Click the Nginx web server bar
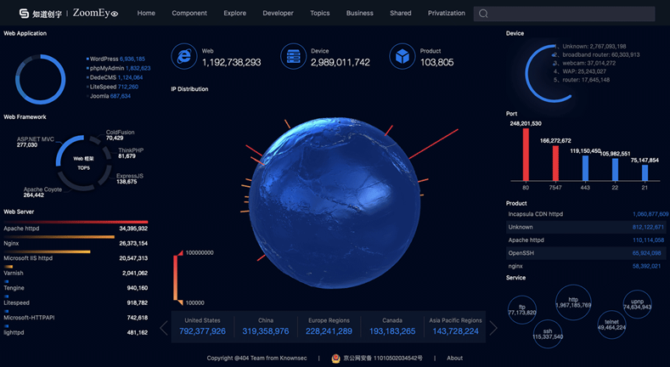670x367 pixels. pyautogui.click(x=59, y=237)
